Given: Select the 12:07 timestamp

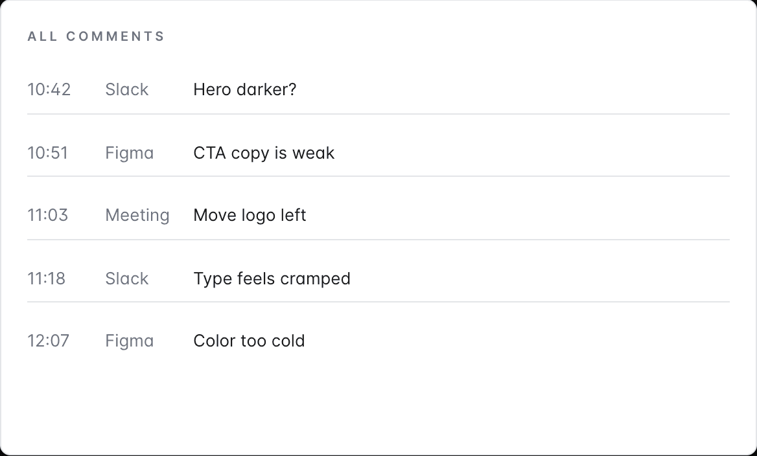Looking at the screenshot, I should (49, 341).
